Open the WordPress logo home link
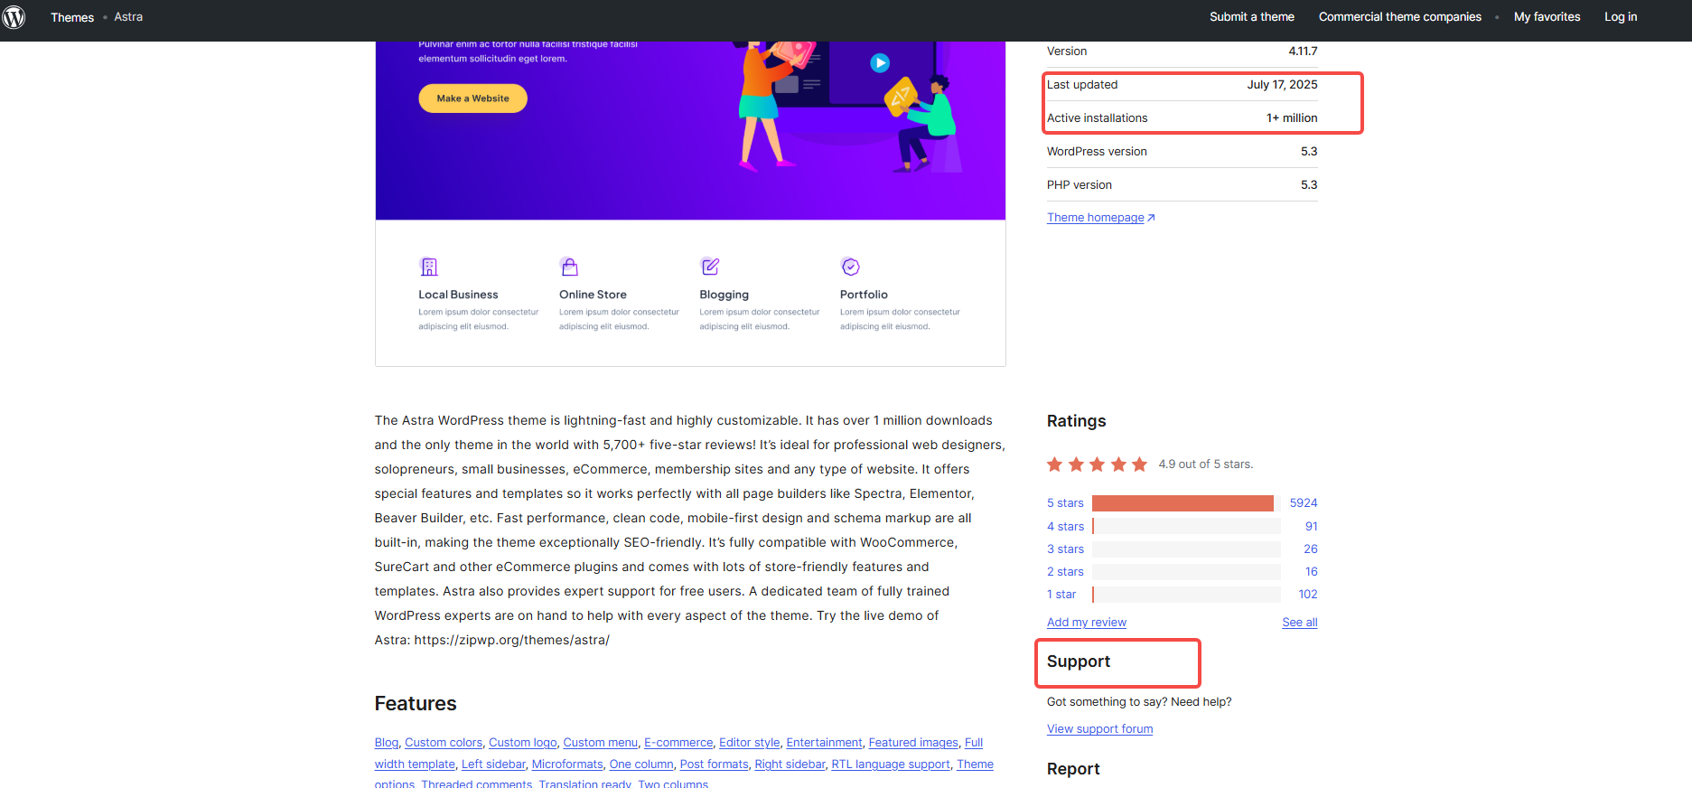The image size is (1692, 788). [x=14, y=17]
